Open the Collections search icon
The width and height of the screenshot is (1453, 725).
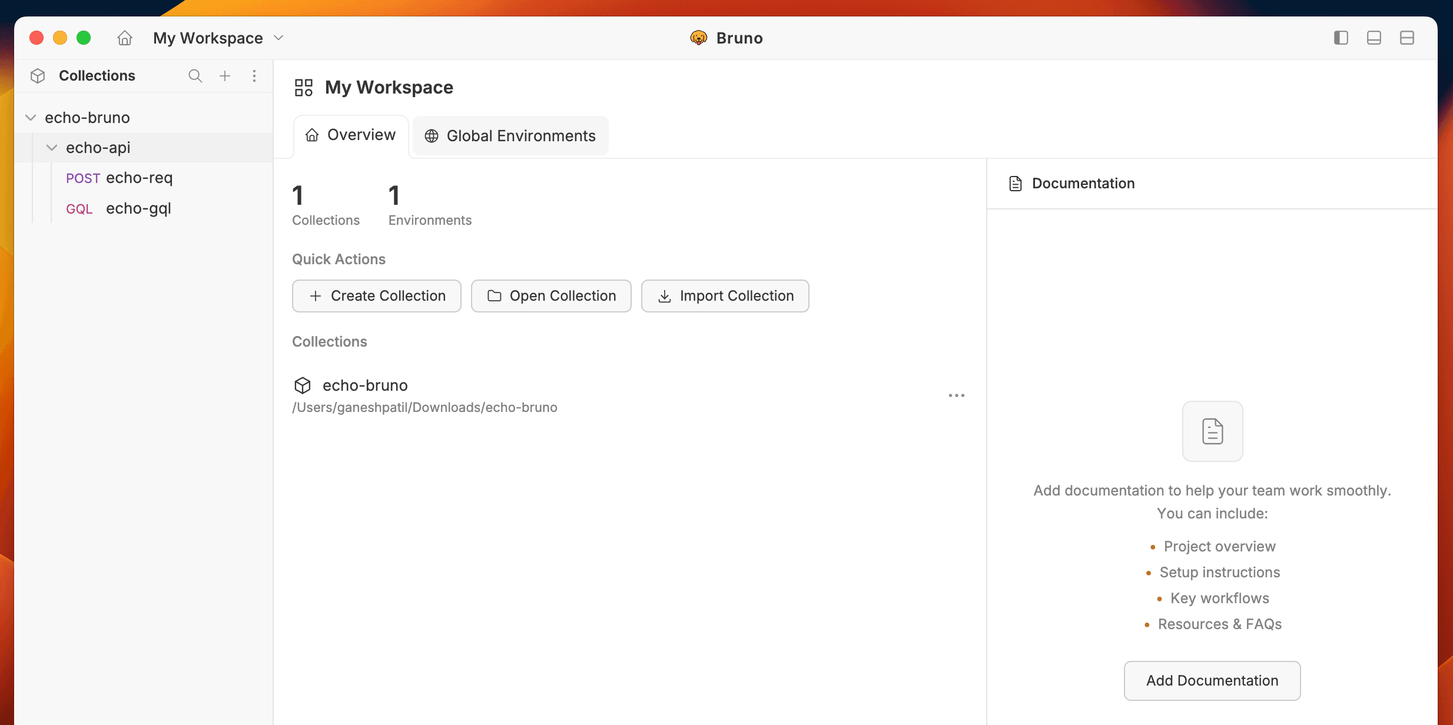coord(195,75)
